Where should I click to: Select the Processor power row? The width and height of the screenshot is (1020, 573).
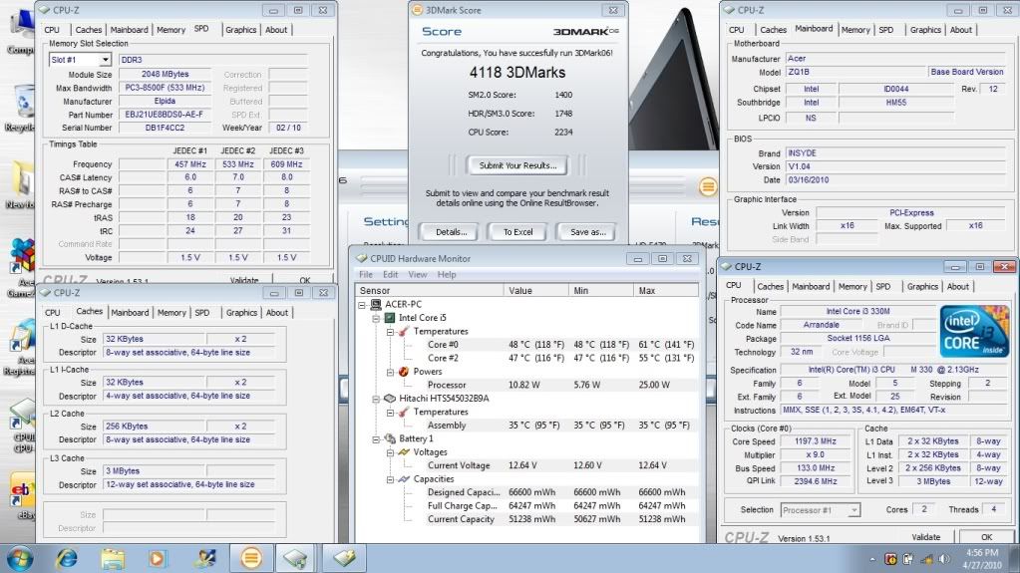(526, 385)
